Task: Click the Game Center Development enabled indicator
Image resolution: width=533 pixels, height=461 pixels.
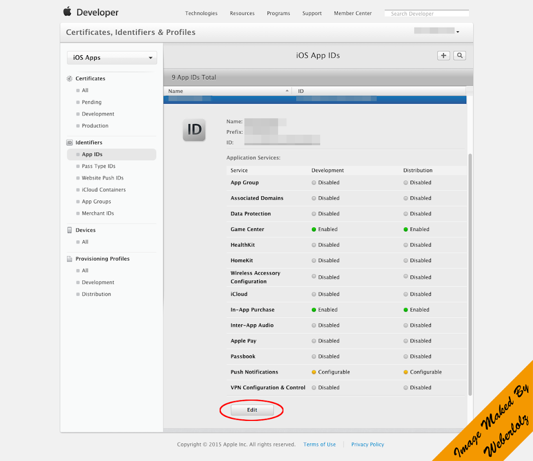Action: (315, 229)
